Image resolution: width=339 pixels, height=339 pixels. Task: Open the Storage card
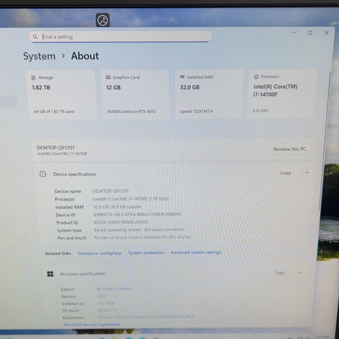(61, 95)
